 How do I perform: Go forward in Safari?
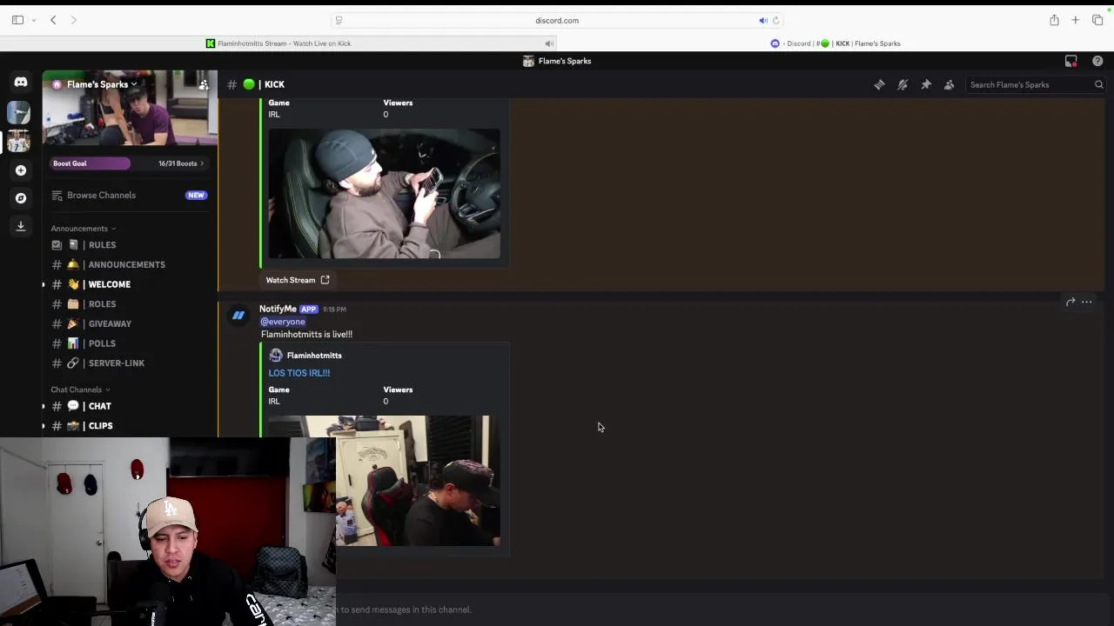(74, 20)
